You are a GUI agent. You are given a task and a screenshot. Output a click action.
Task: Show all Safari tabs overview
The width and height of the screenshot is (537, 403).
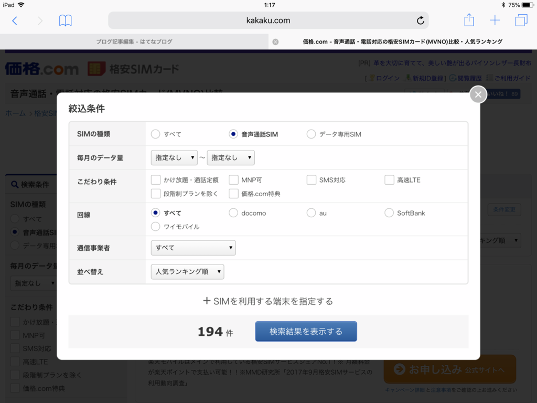tap(521, 20)
